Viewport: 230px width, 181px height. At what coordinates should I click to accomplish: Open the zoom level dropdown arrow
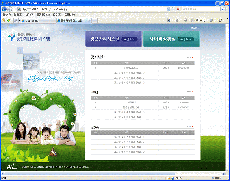point(224,178)
